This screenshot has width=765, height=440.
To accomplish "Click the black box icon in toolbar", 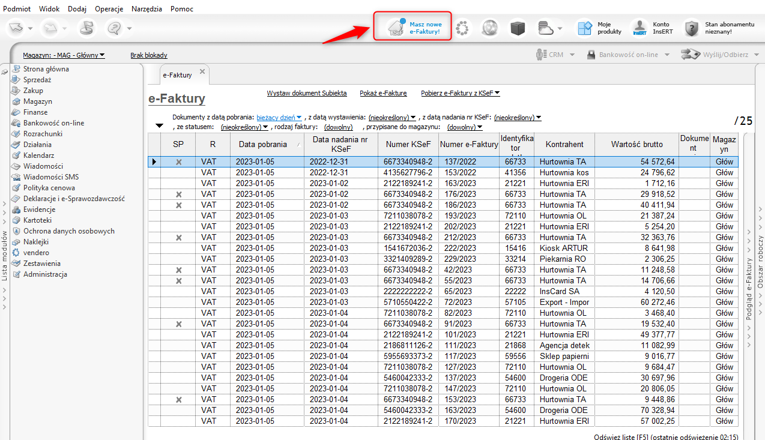I will [518, 28].
